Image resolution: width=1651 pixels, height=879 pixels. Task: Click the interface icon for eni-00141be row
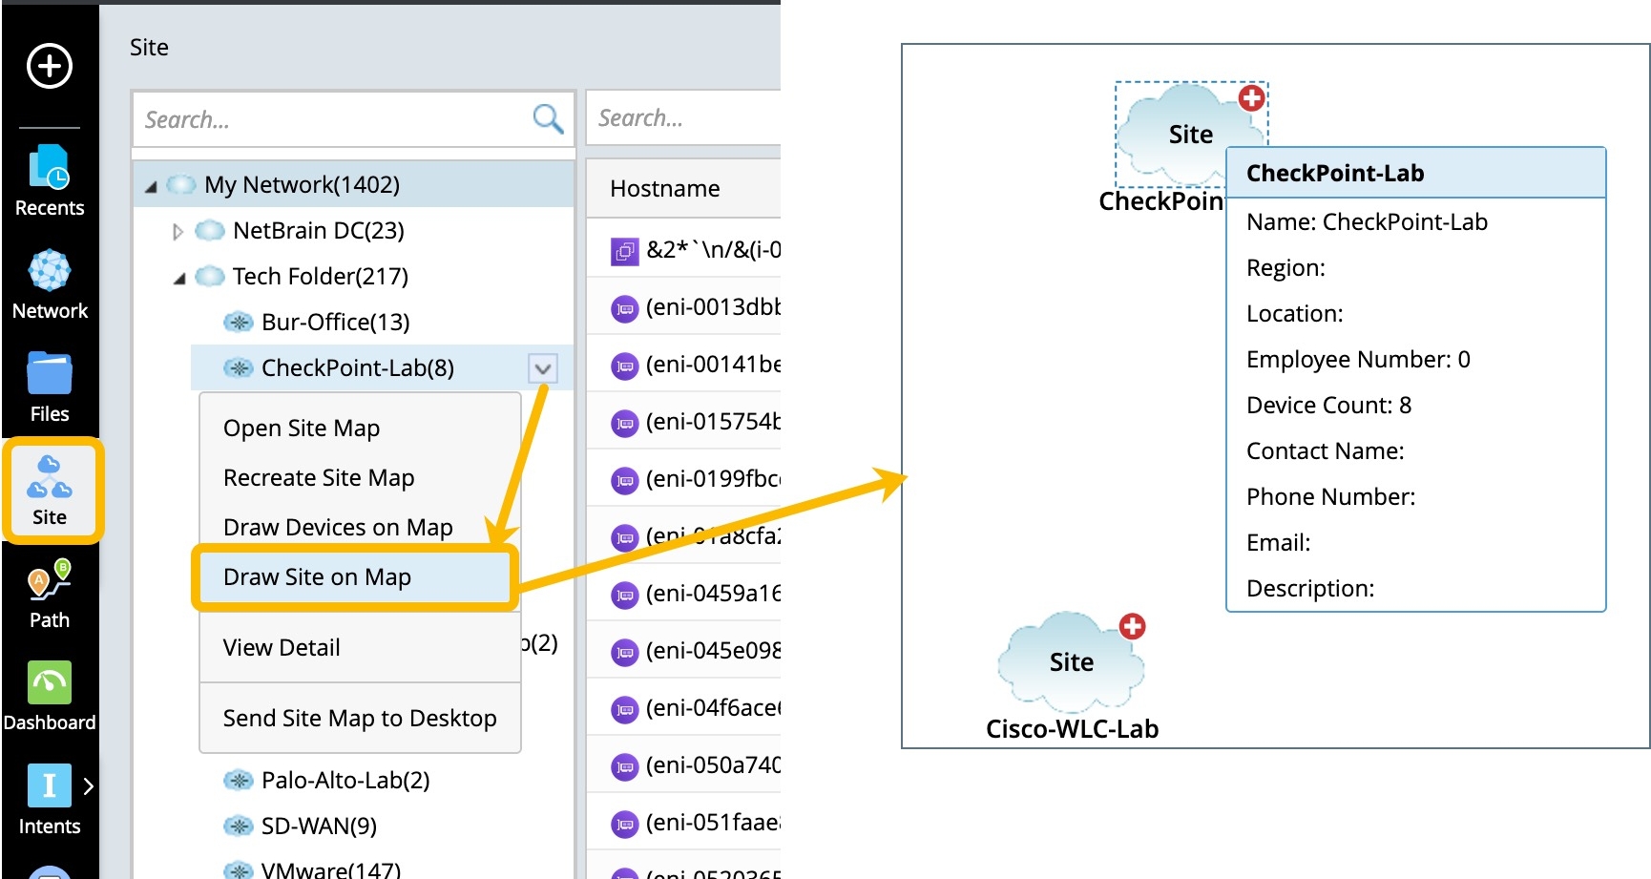pyautogui.click(x=624, y=366)
